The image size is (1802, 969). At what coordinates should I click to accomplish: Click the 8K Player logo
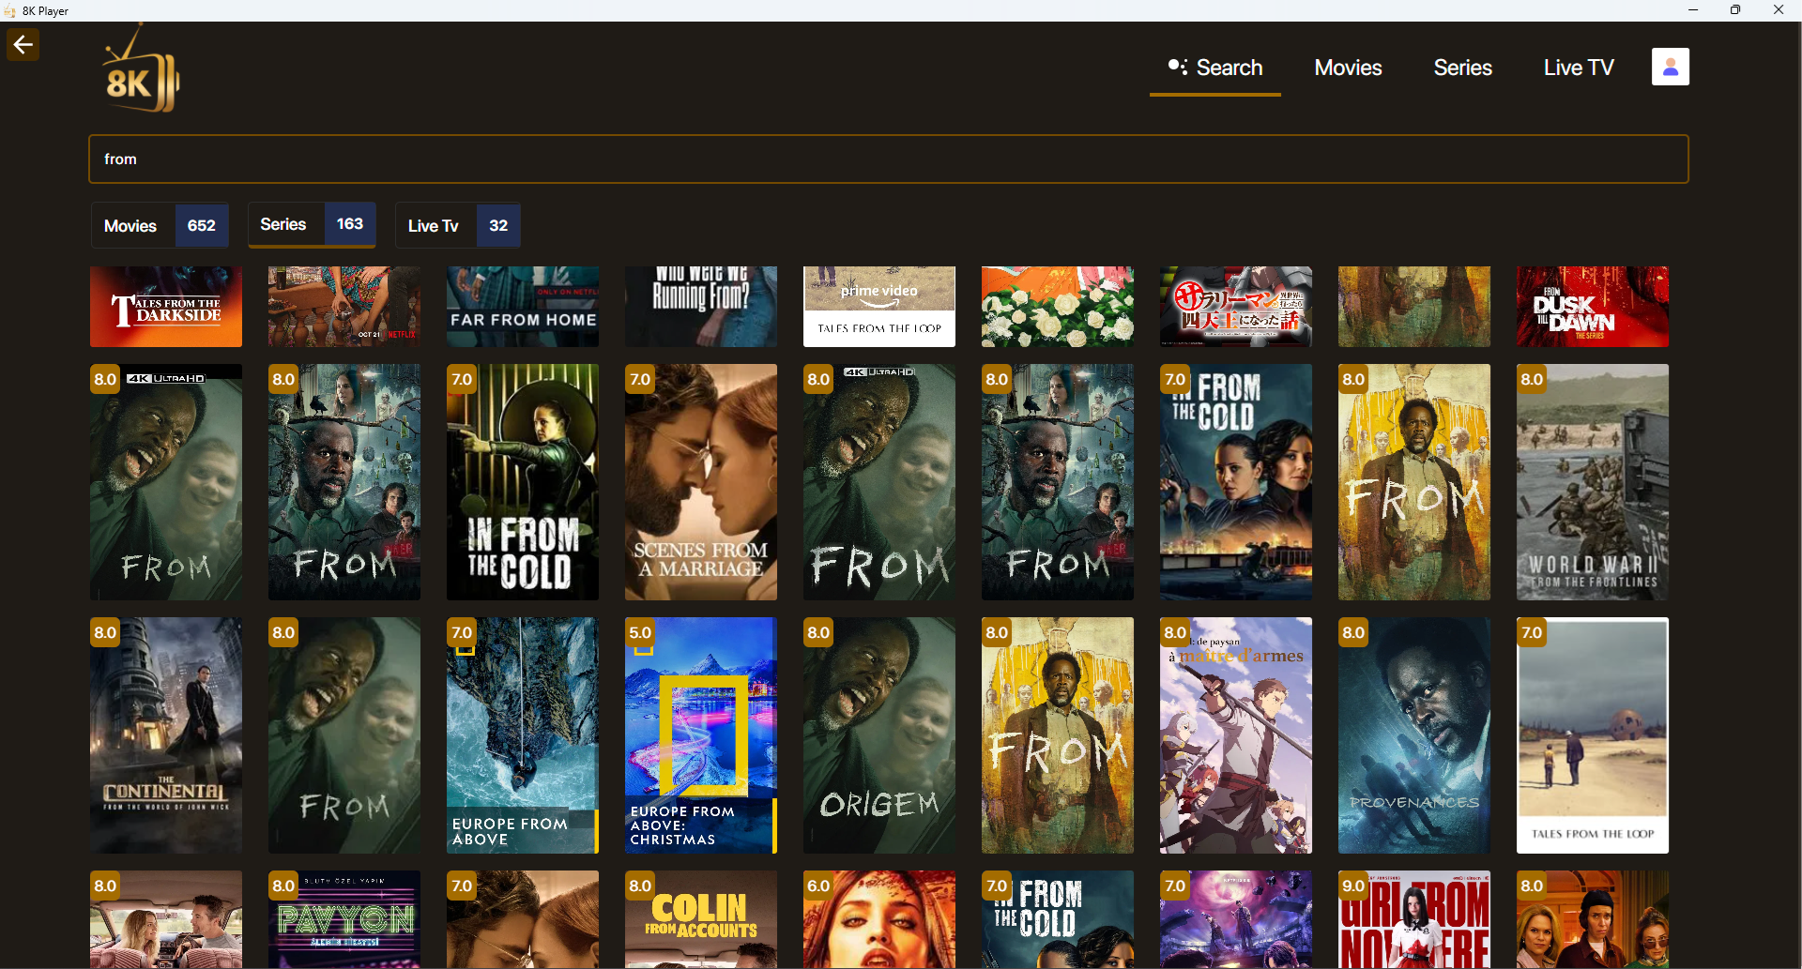point(141,69)
